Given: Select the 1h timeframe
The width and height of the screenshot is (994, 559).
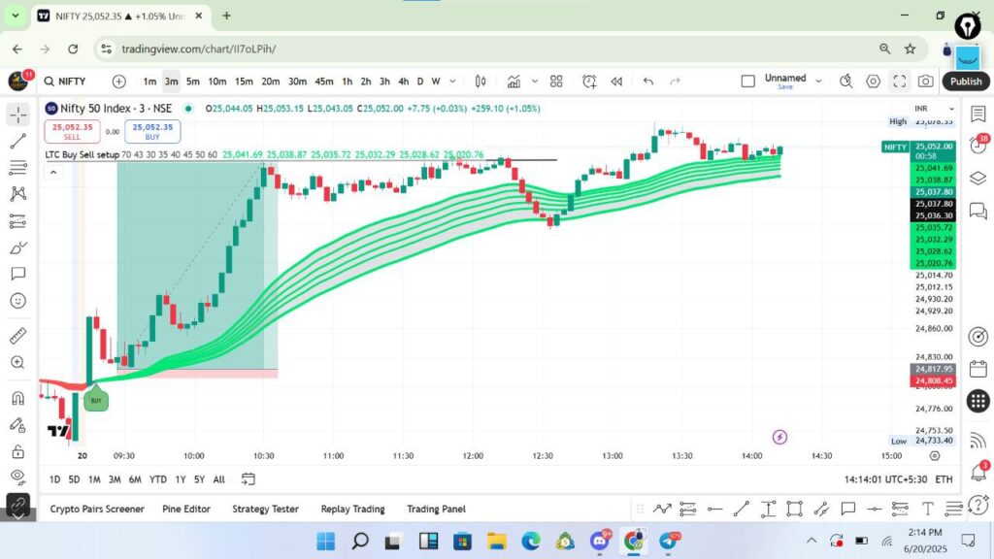Looking at the screenshot, I should 347,82.
